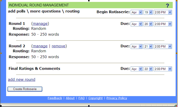Open Begin Rotisserie day dropdown showing 19

coord(148,12)
